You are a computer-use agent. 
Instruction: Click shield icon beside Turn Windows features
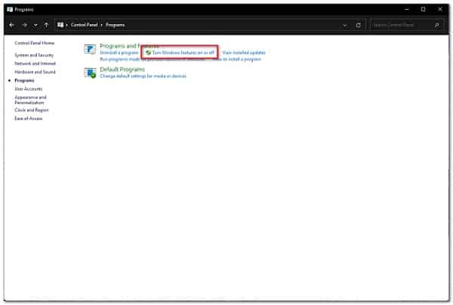tap(148, 53)
